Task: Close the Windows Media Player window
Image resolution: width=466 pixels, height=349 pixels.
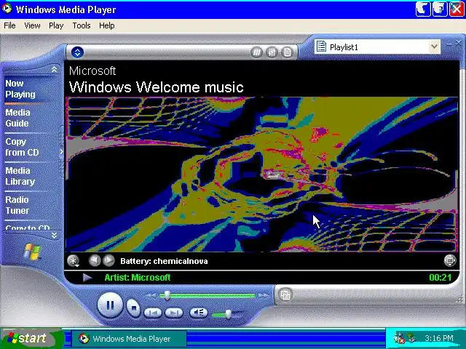Action: 457,9
